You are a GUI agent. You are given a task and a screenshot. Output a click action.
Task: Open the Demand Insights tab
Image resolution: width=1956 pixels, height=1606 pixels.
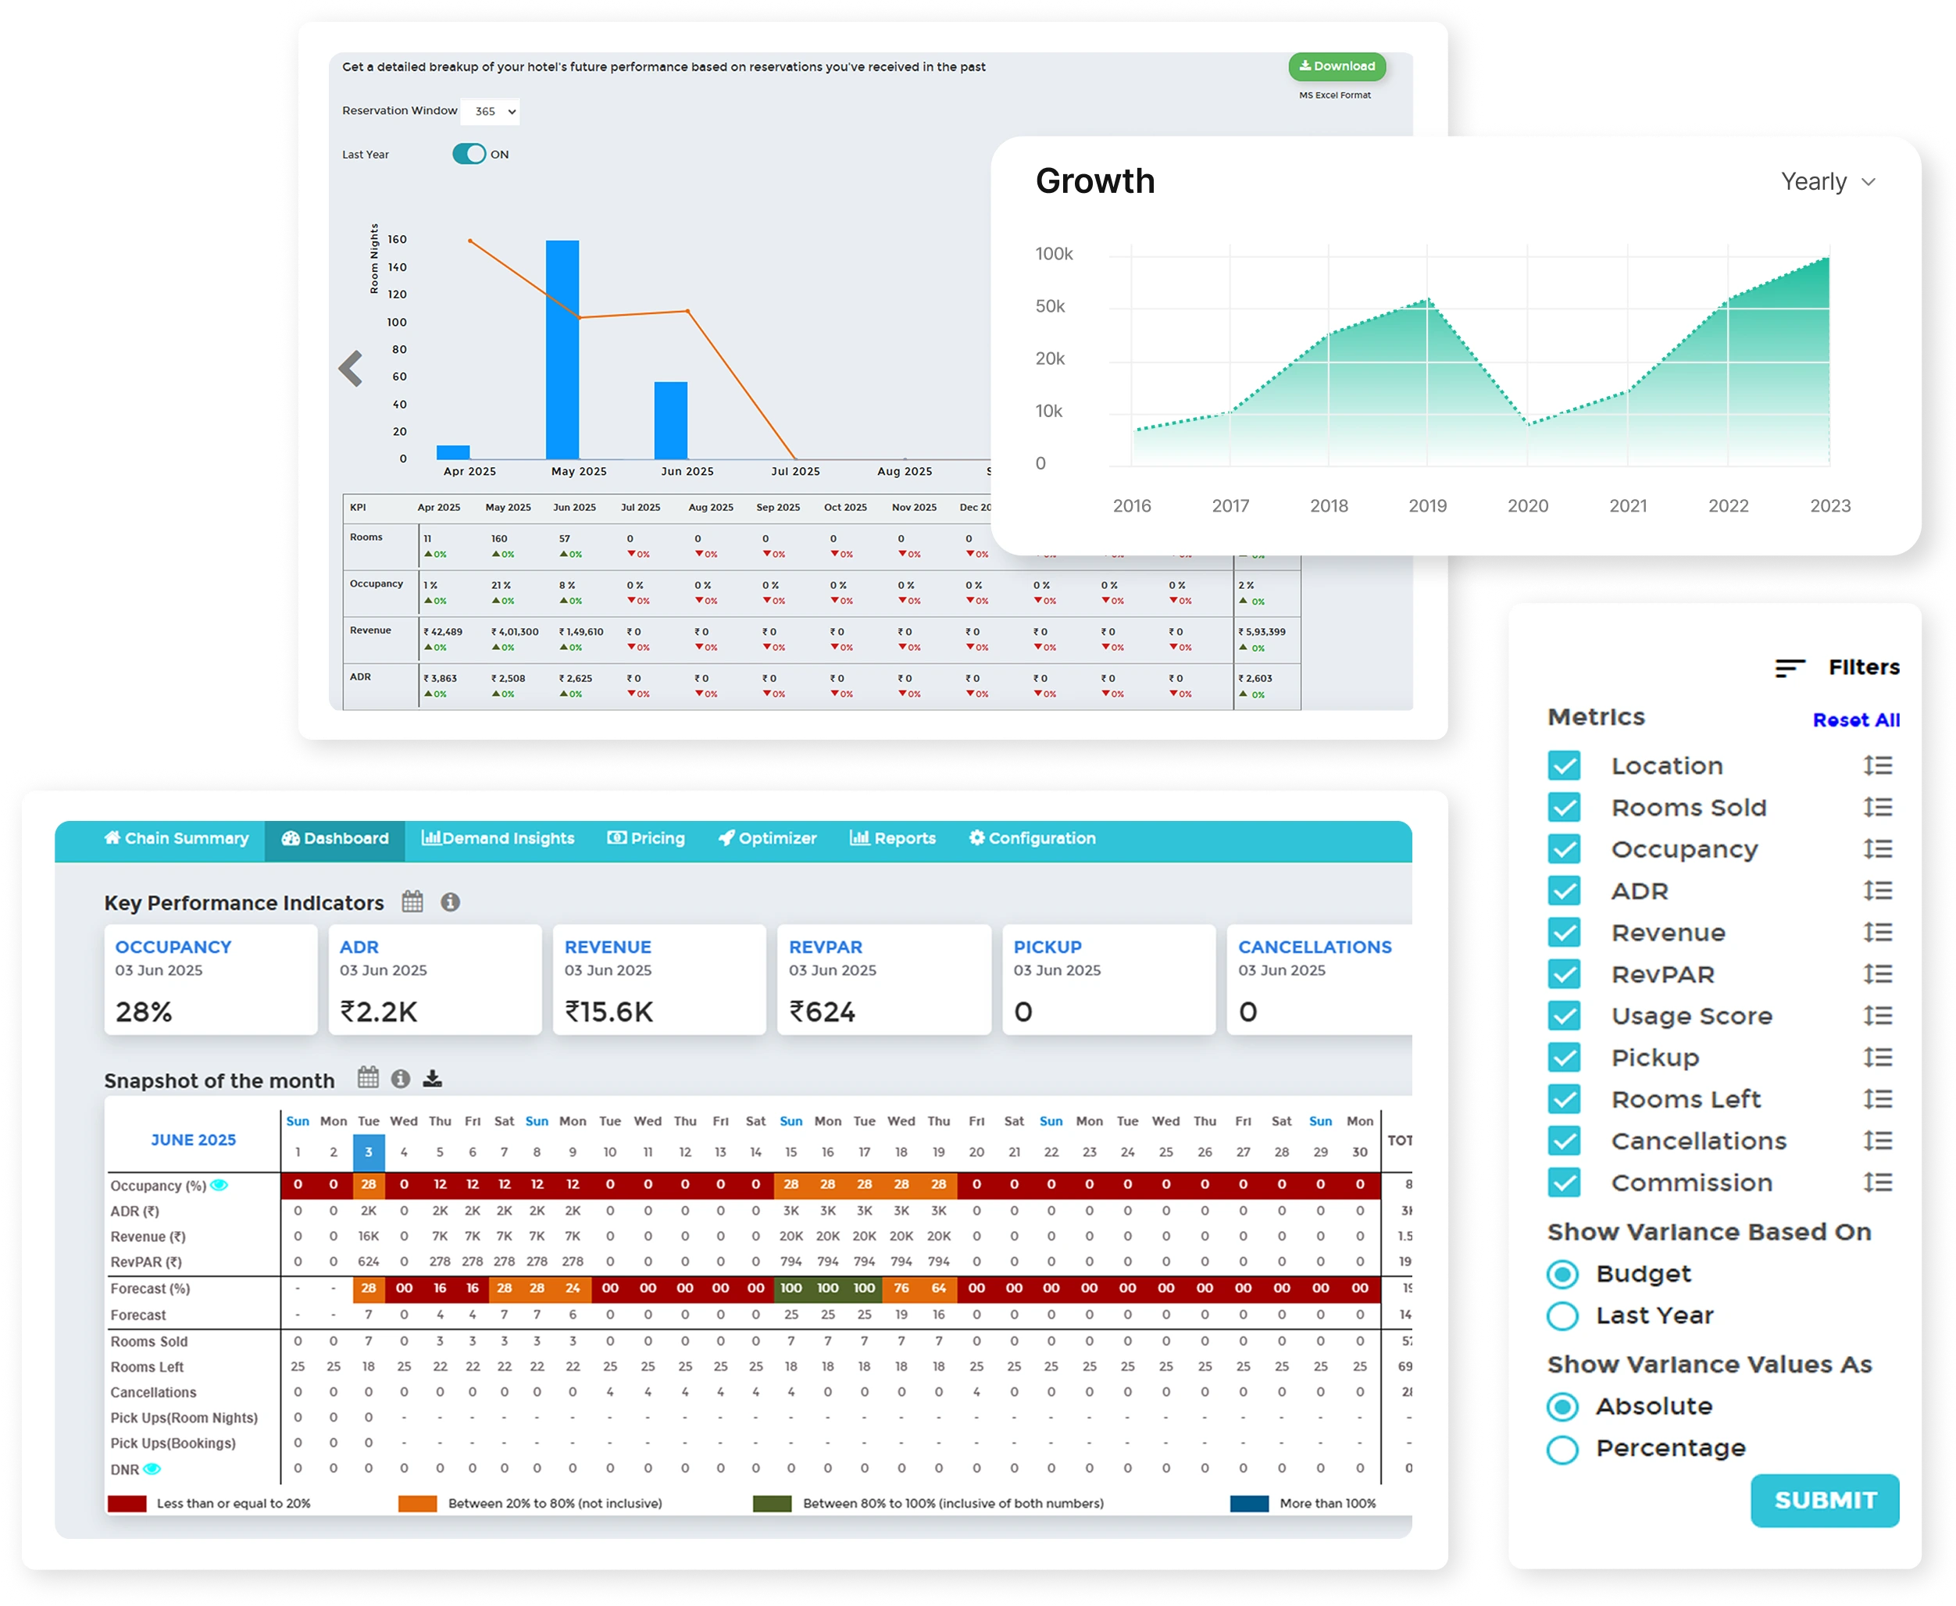pos(498,838)
